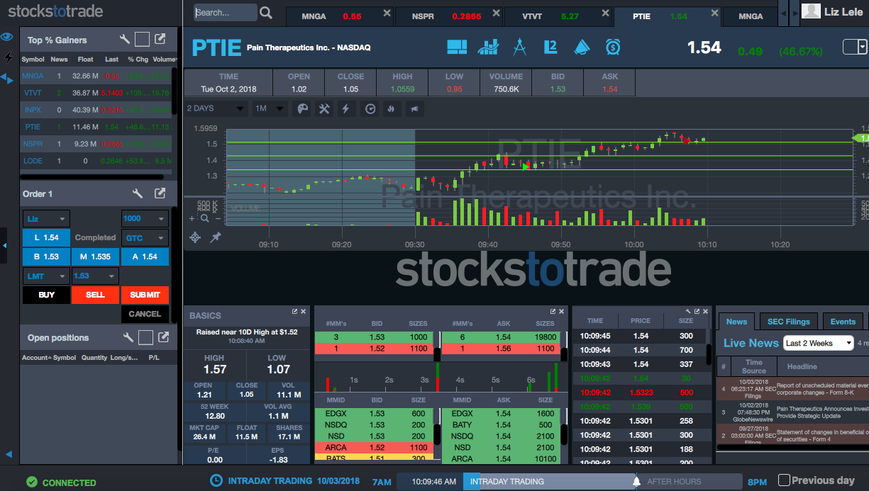
Task: Click the Top % Gainers horizontal scrollbar
Action: (92, 176)
